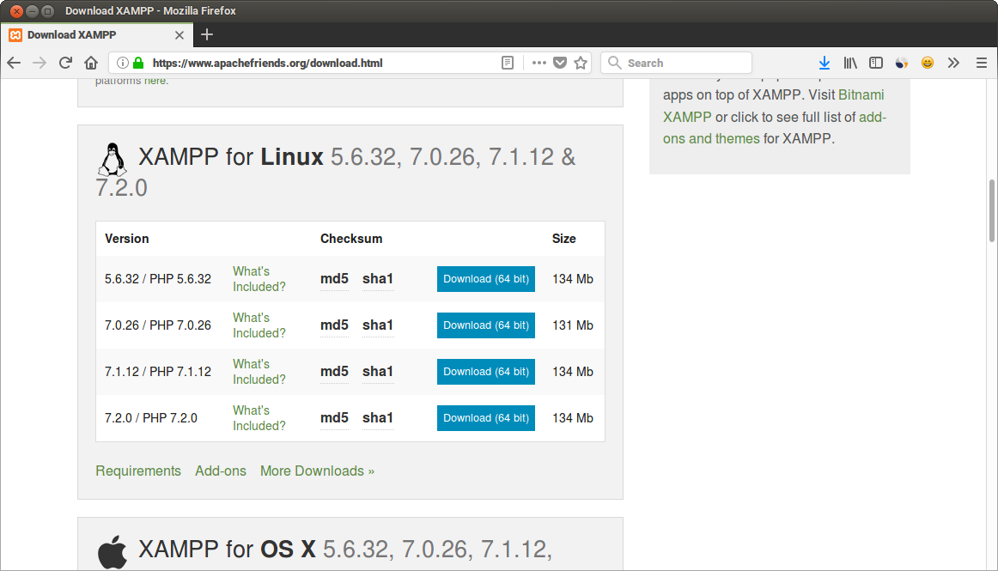The width and height of the screenshot is (998, 571).
Task: Download the 64-bit XAMPP 7.2.0 for Linux
Action: tap(486, 418)
